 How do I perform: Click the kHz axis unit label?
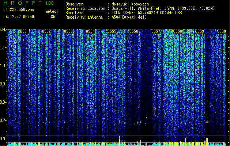3,30
